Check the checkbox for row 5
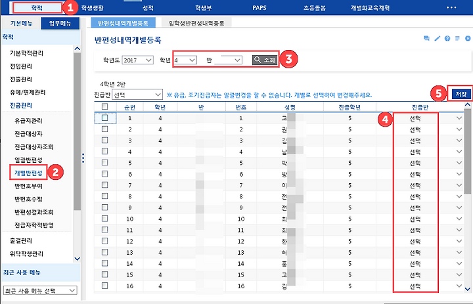473x304 pixels. [104, 163]
